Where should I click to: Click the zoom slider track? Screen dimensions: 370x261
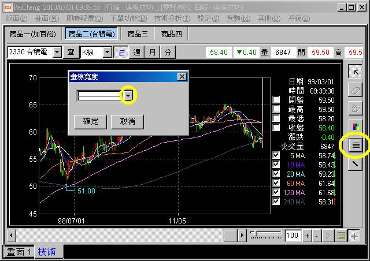point(266,236)
